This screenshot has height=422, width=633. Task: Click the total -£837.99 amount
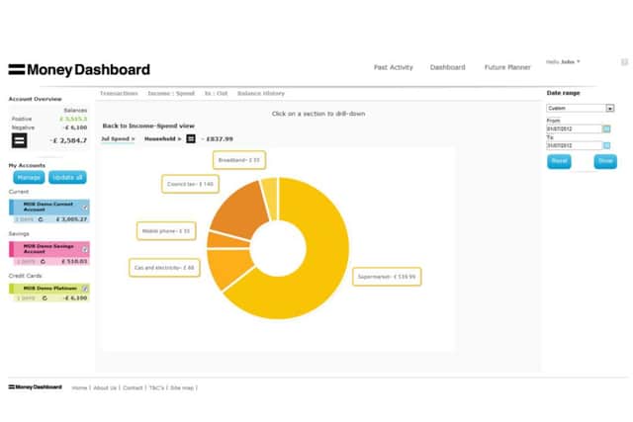(218, 138)
